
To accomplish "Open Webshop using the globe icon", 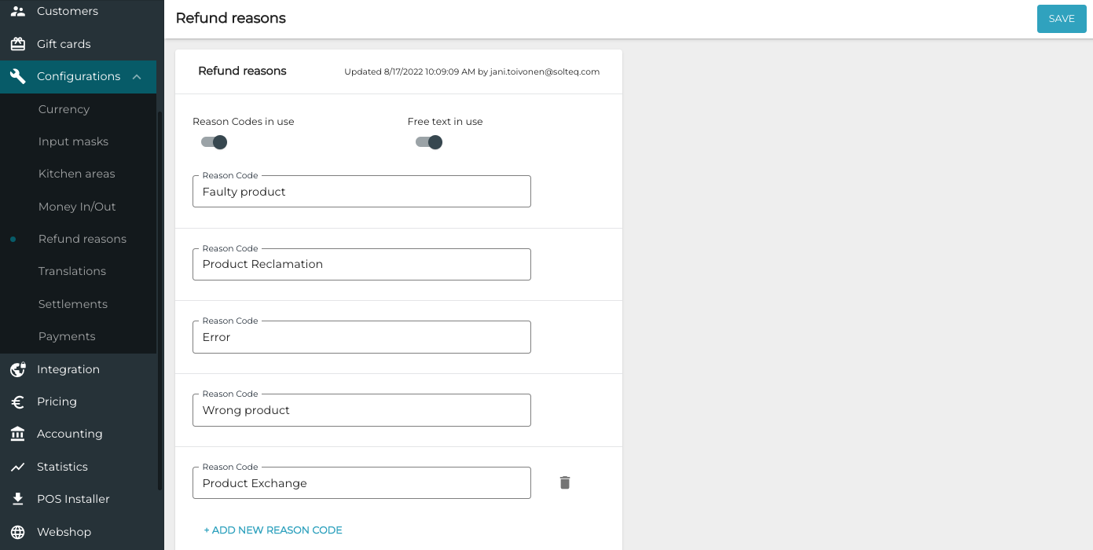I will 17,532.
